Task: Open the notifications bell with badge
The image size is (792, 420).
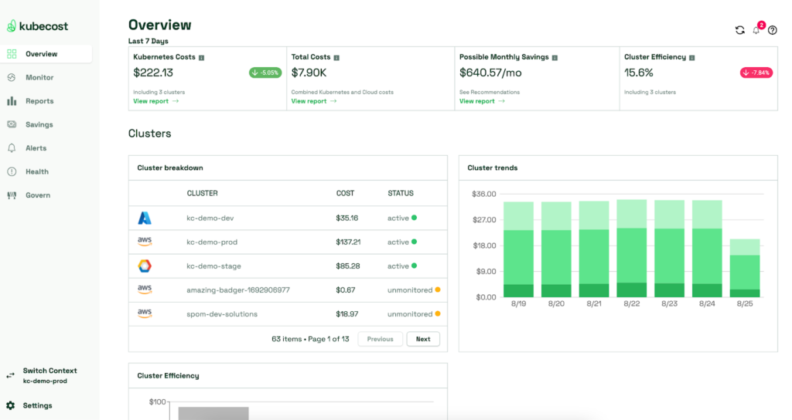Action: (756, 30)
